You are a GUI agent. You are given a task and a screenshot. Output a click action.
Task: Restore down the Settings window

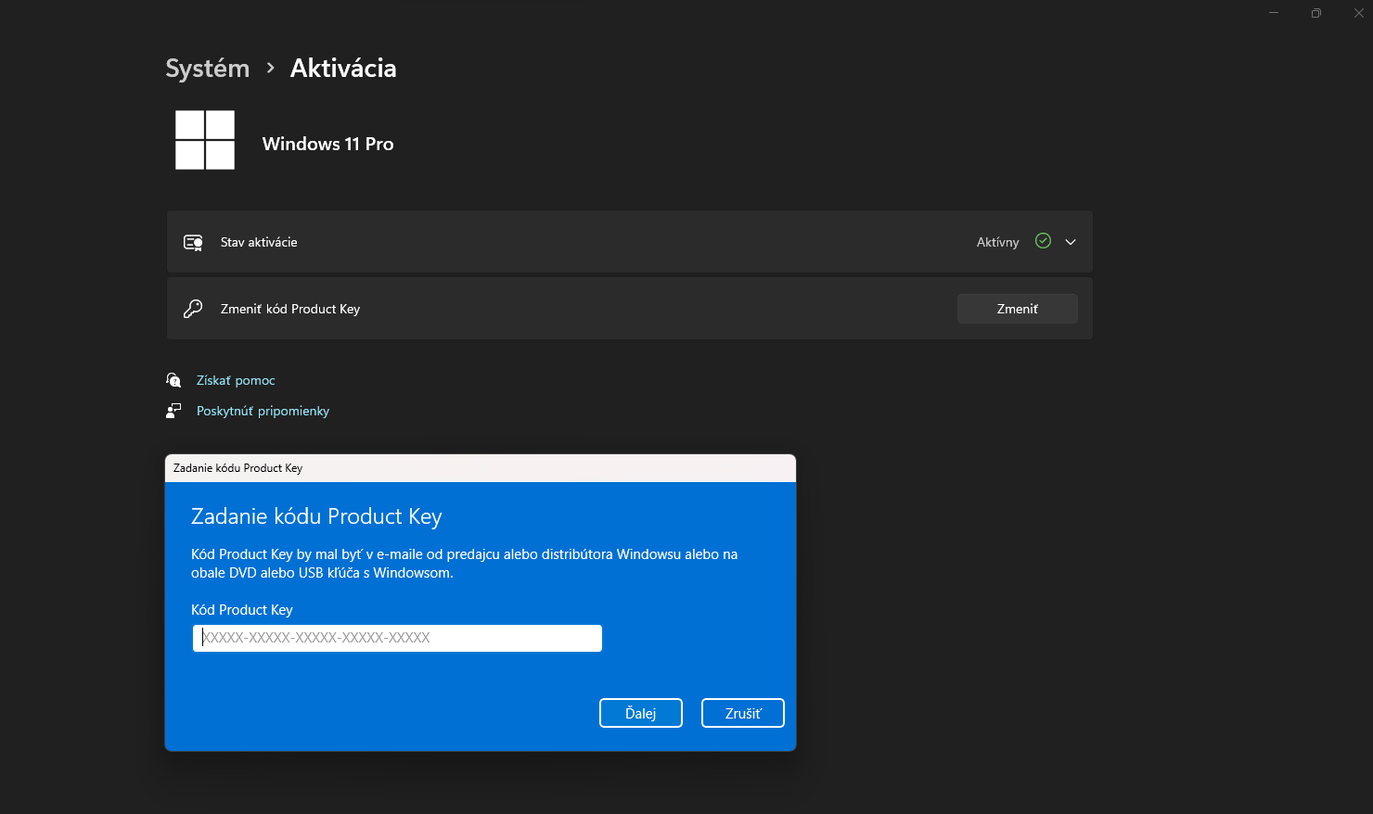point(1316,13)
